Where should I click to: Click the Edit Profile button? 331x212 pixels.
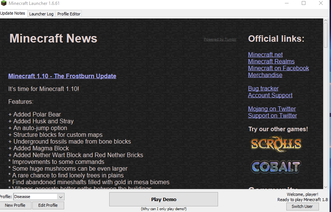point(48,205)
